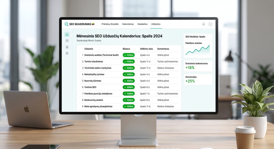Click the SEO SKAIDRUMAS brand name
This screenshot has height=149, width=274.
click(80, 24)
